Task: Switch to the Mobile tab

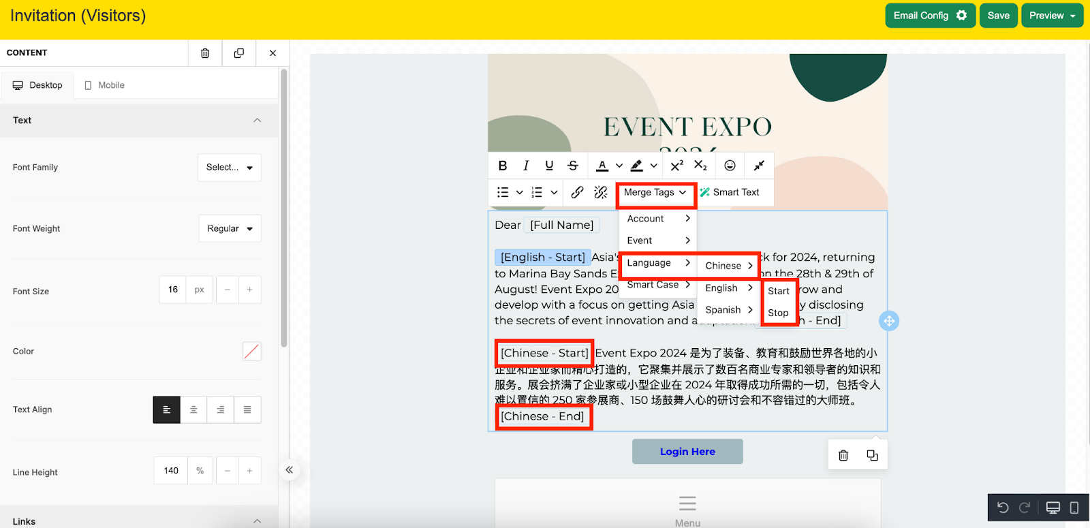Action: coord(104,85)
